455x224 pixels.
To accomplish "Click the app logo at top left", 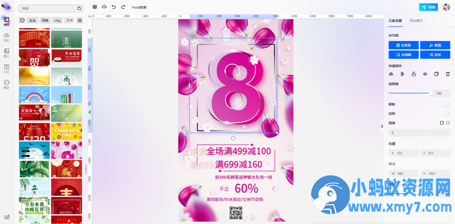I will coord(6,6).
